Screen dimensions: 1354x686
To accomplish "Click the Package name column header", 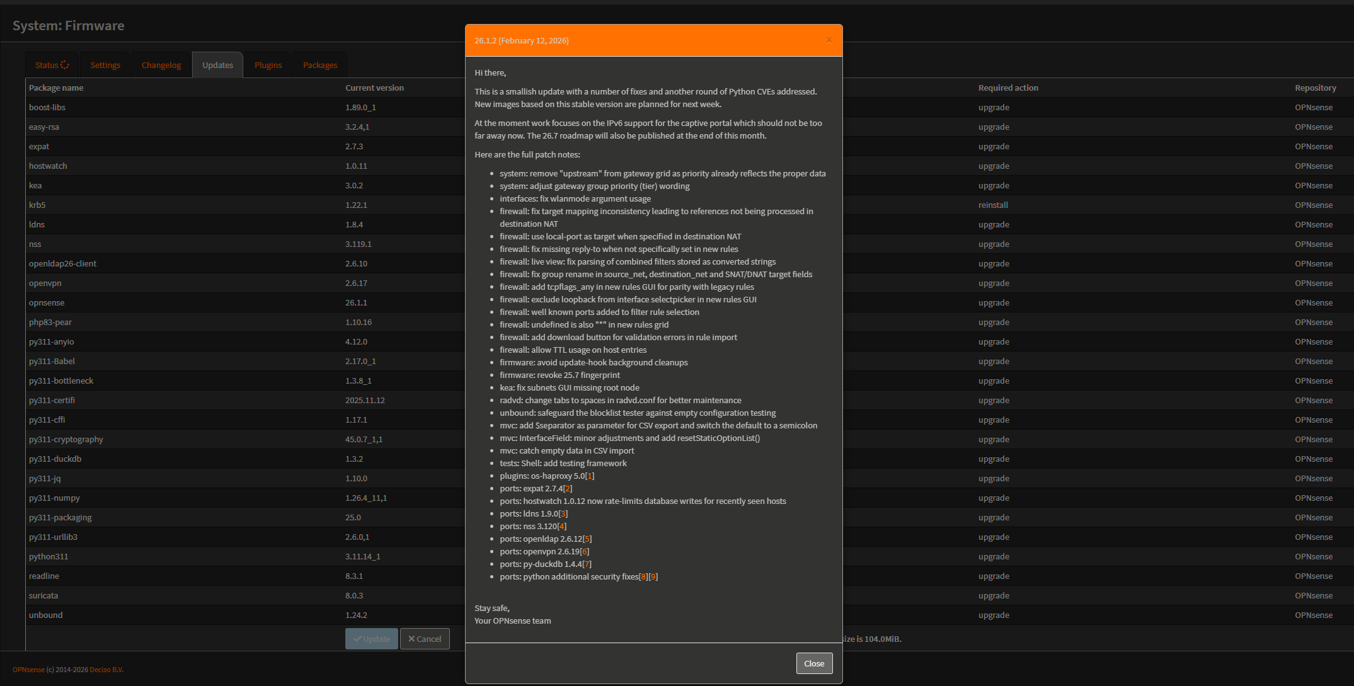I will [56, 88].
